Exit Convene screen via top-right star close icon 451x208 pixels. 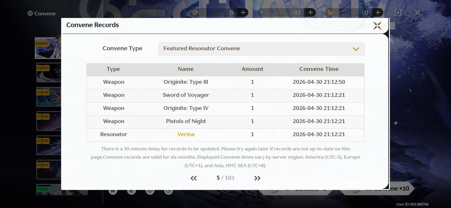(418, 12)
